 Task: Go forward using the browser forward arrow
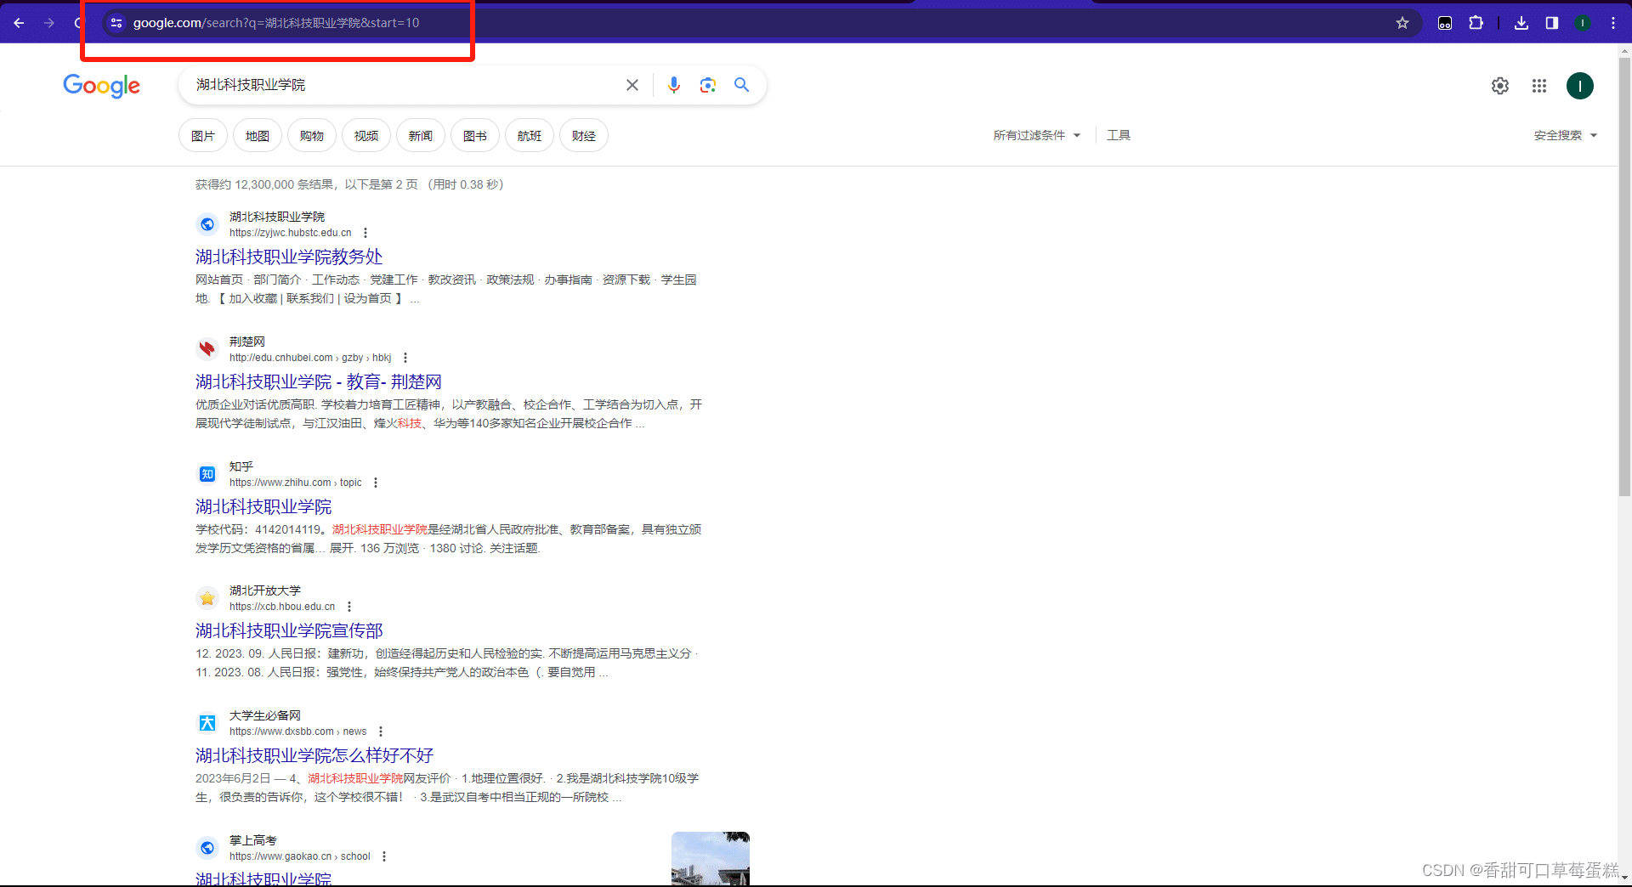click(x=49, y=23)
